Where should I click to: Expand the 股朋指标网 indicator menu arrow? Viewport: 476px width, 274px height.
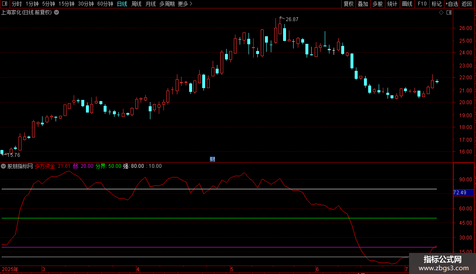(x=3, y=166)
